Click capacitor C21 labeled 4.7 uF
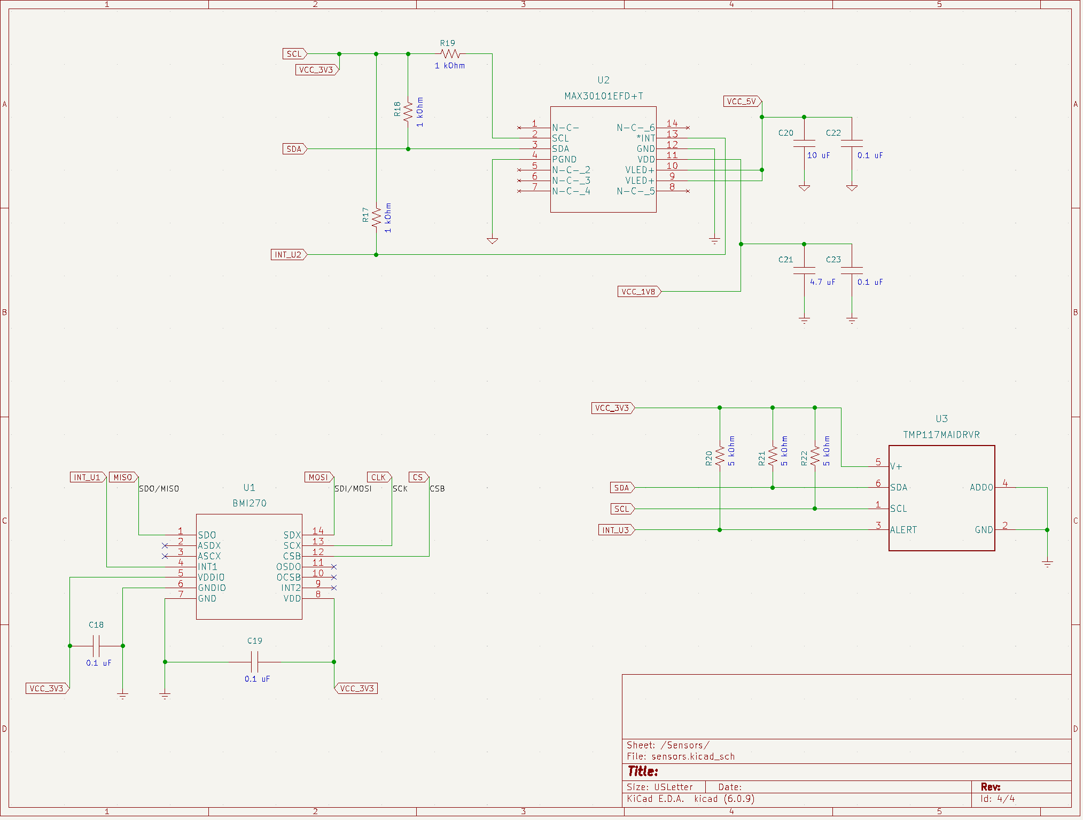This screenshot has height=820, width=1083. [x=804, y=270]
